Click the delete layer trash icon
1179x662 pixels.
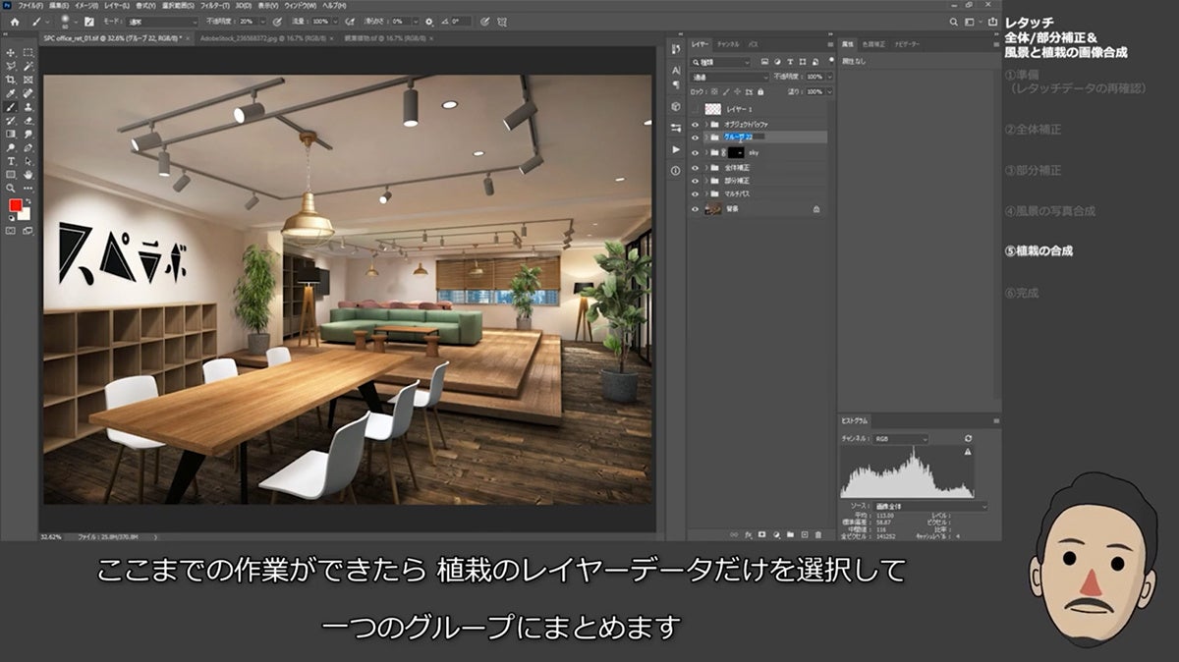point(817,534)
